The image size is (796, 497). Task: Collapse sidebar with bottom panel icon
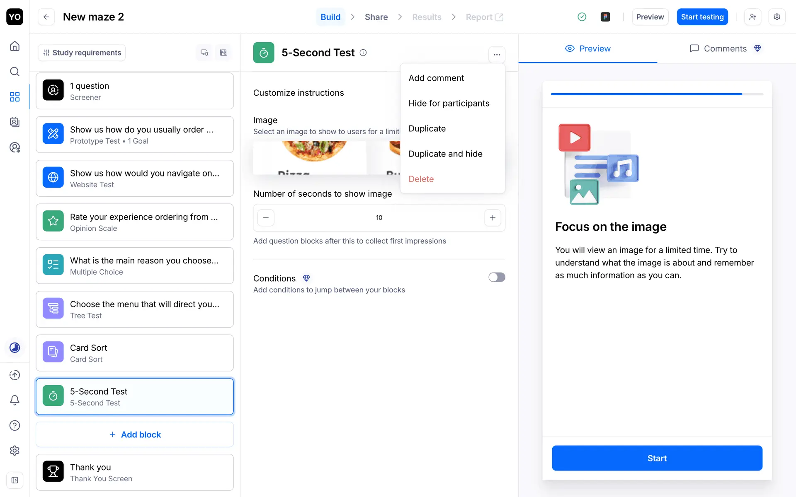click(x=15, y=480)
